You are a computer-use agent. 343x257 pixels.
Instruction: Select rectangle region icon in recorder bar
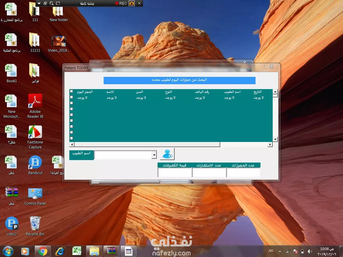tap(58, 3)
